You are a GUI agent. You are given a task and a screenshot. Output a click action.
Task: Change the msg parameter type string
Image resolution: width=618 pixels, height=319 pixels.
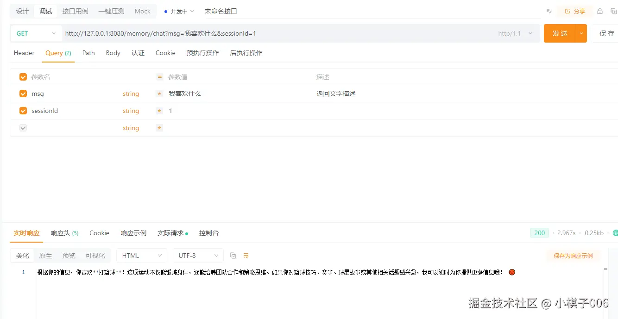pos(131,94)
